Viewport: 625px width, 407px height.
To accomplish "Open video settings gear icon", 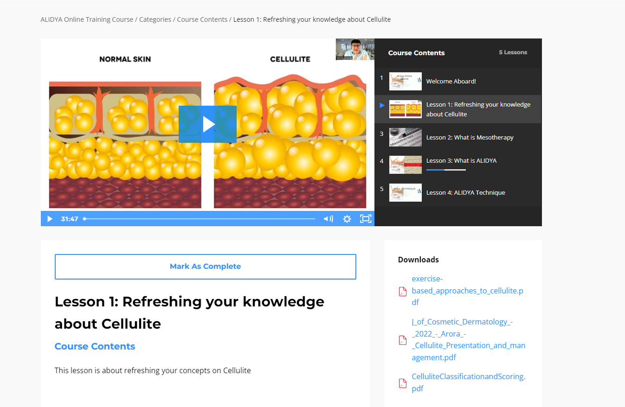I will coord(347,219).
